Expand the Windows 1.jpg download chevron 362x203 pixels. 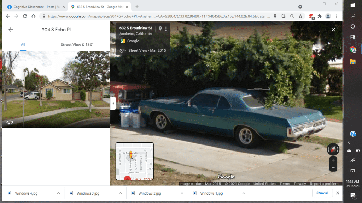click(244, 193)
